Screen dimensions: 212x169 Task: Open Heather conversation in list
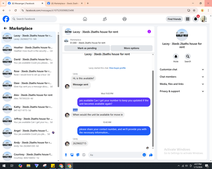coord(28,49)
